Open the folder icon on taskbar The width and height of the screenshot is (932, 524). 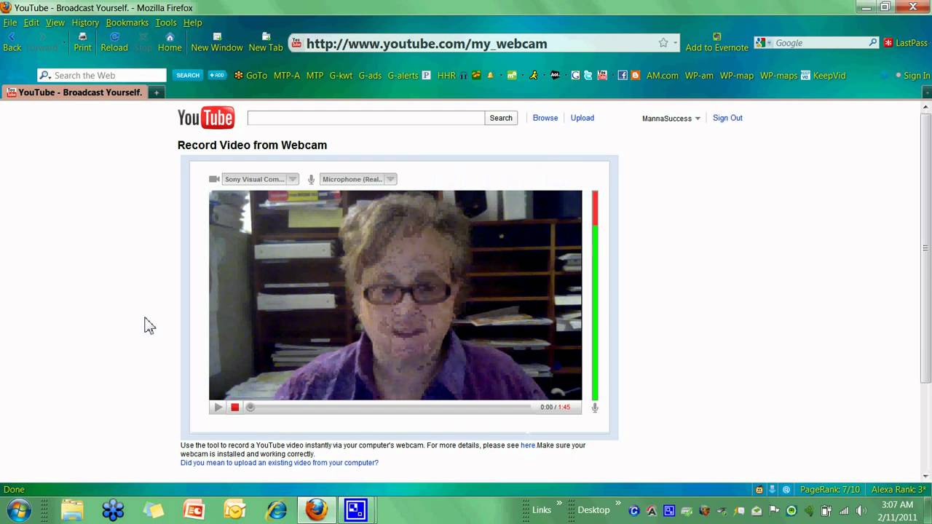72,510
